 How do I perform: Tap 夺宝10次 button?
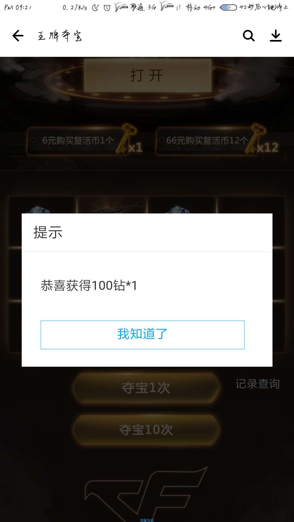146,430
